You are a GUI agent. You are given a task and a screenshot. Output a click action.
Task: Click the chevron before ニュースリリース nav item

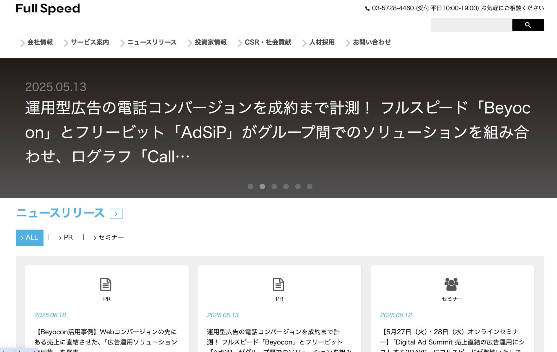coord(122,43)
